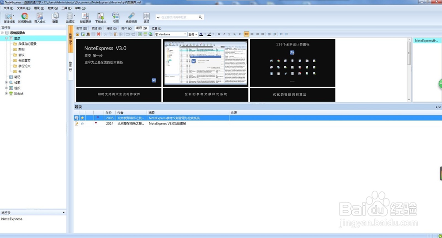The image size is (442, 238).
Task: Toggle bold formatting in note editor
Action: coord(219,34)
